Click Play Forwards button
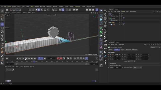 click(x=26, y=58)
